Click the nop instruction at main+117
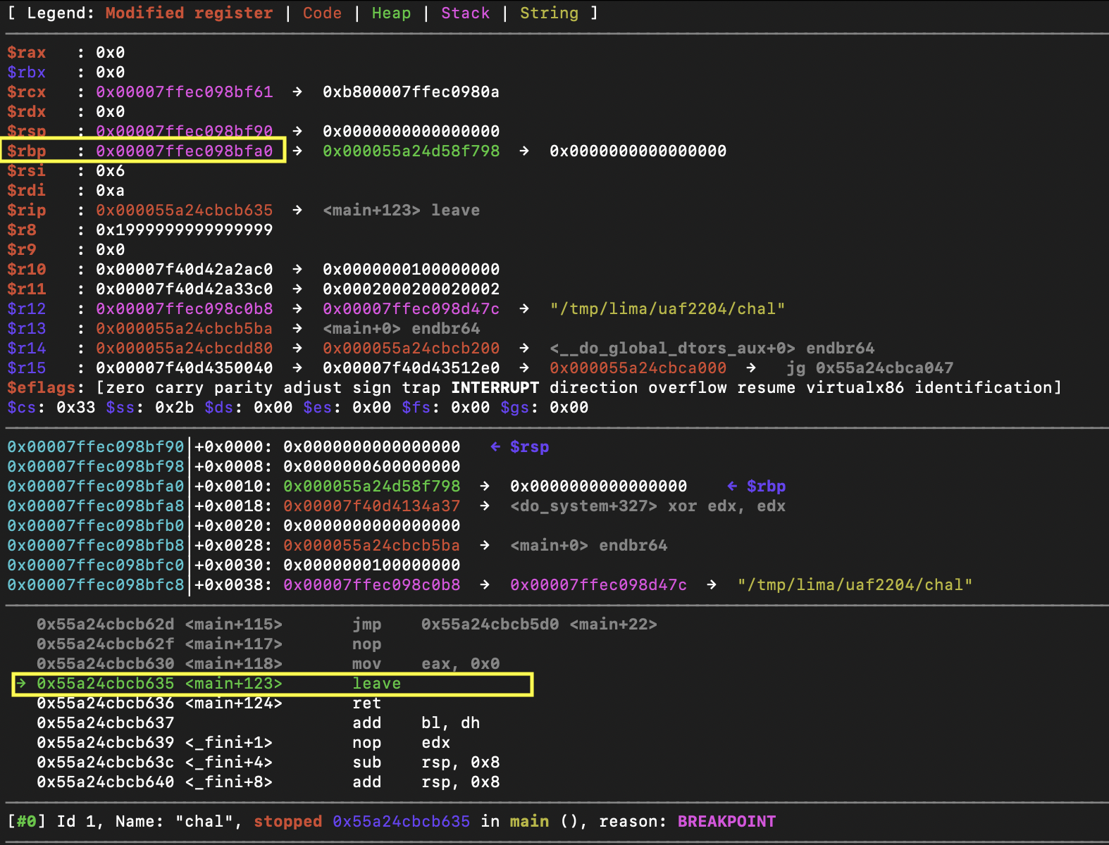1109x845 pixels. (x=209, y=644)
